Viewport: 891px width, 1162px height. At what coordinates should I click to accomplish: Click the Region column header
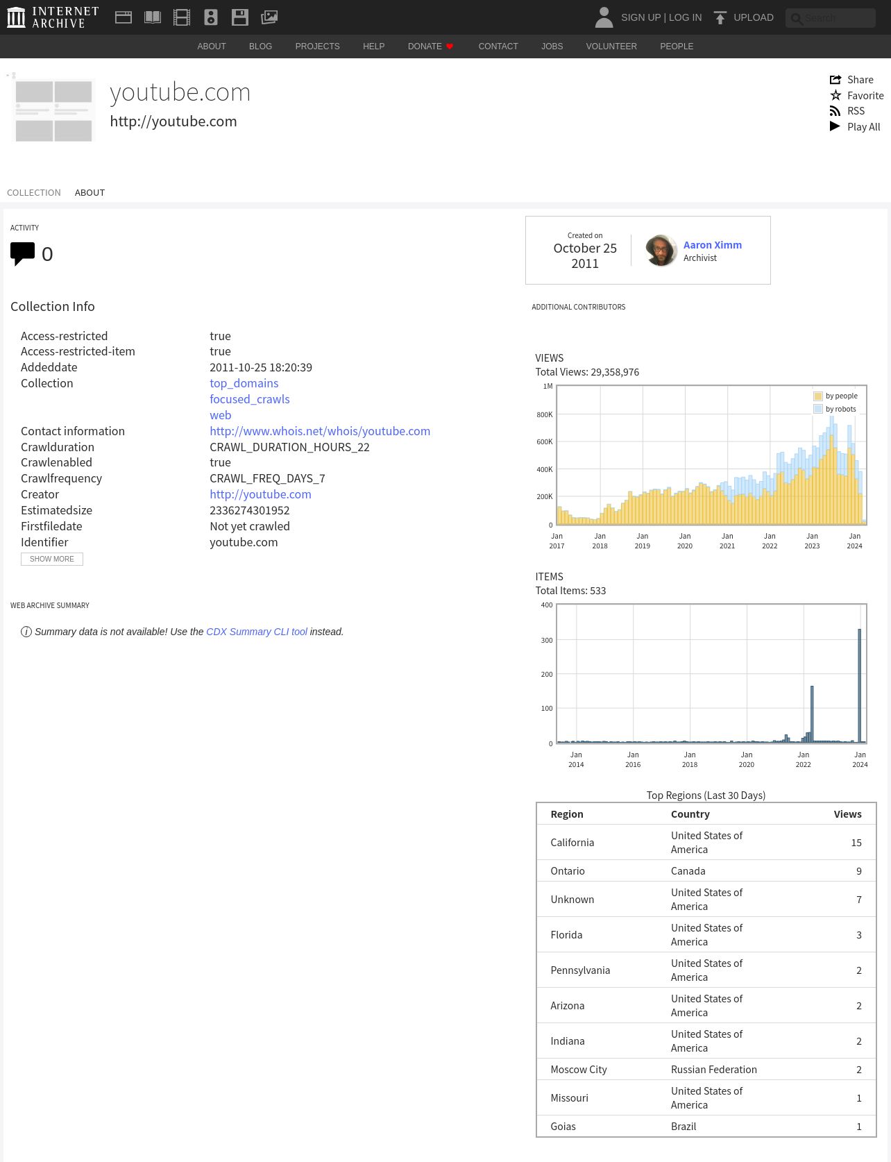[x=567, y=814]
